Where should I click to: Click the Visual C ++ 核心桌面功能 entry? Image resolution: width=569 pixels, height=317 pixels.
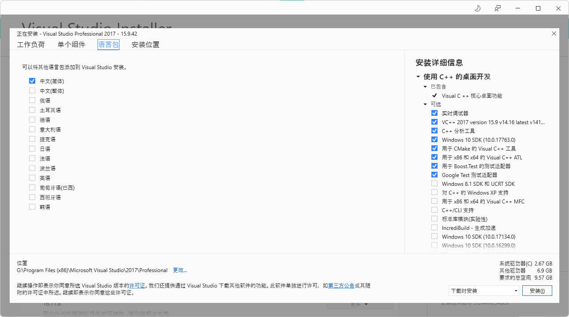[x=472, y=96]
